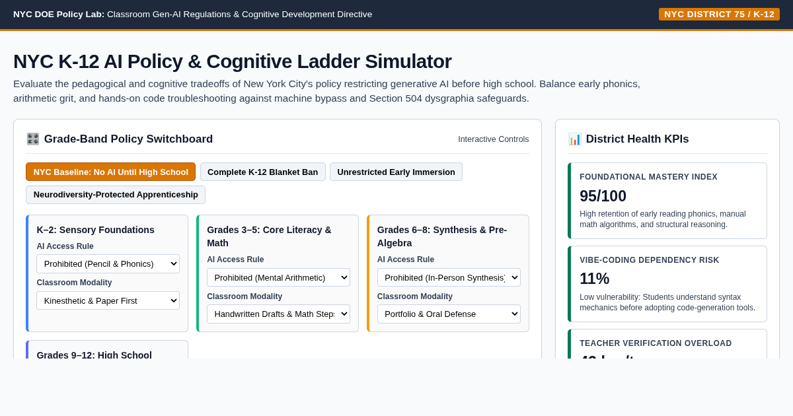Screen dimensions: 793x416
Task: Apply the Complete K-12 Blanket Ban preset
Action: (x=263, y=172)
